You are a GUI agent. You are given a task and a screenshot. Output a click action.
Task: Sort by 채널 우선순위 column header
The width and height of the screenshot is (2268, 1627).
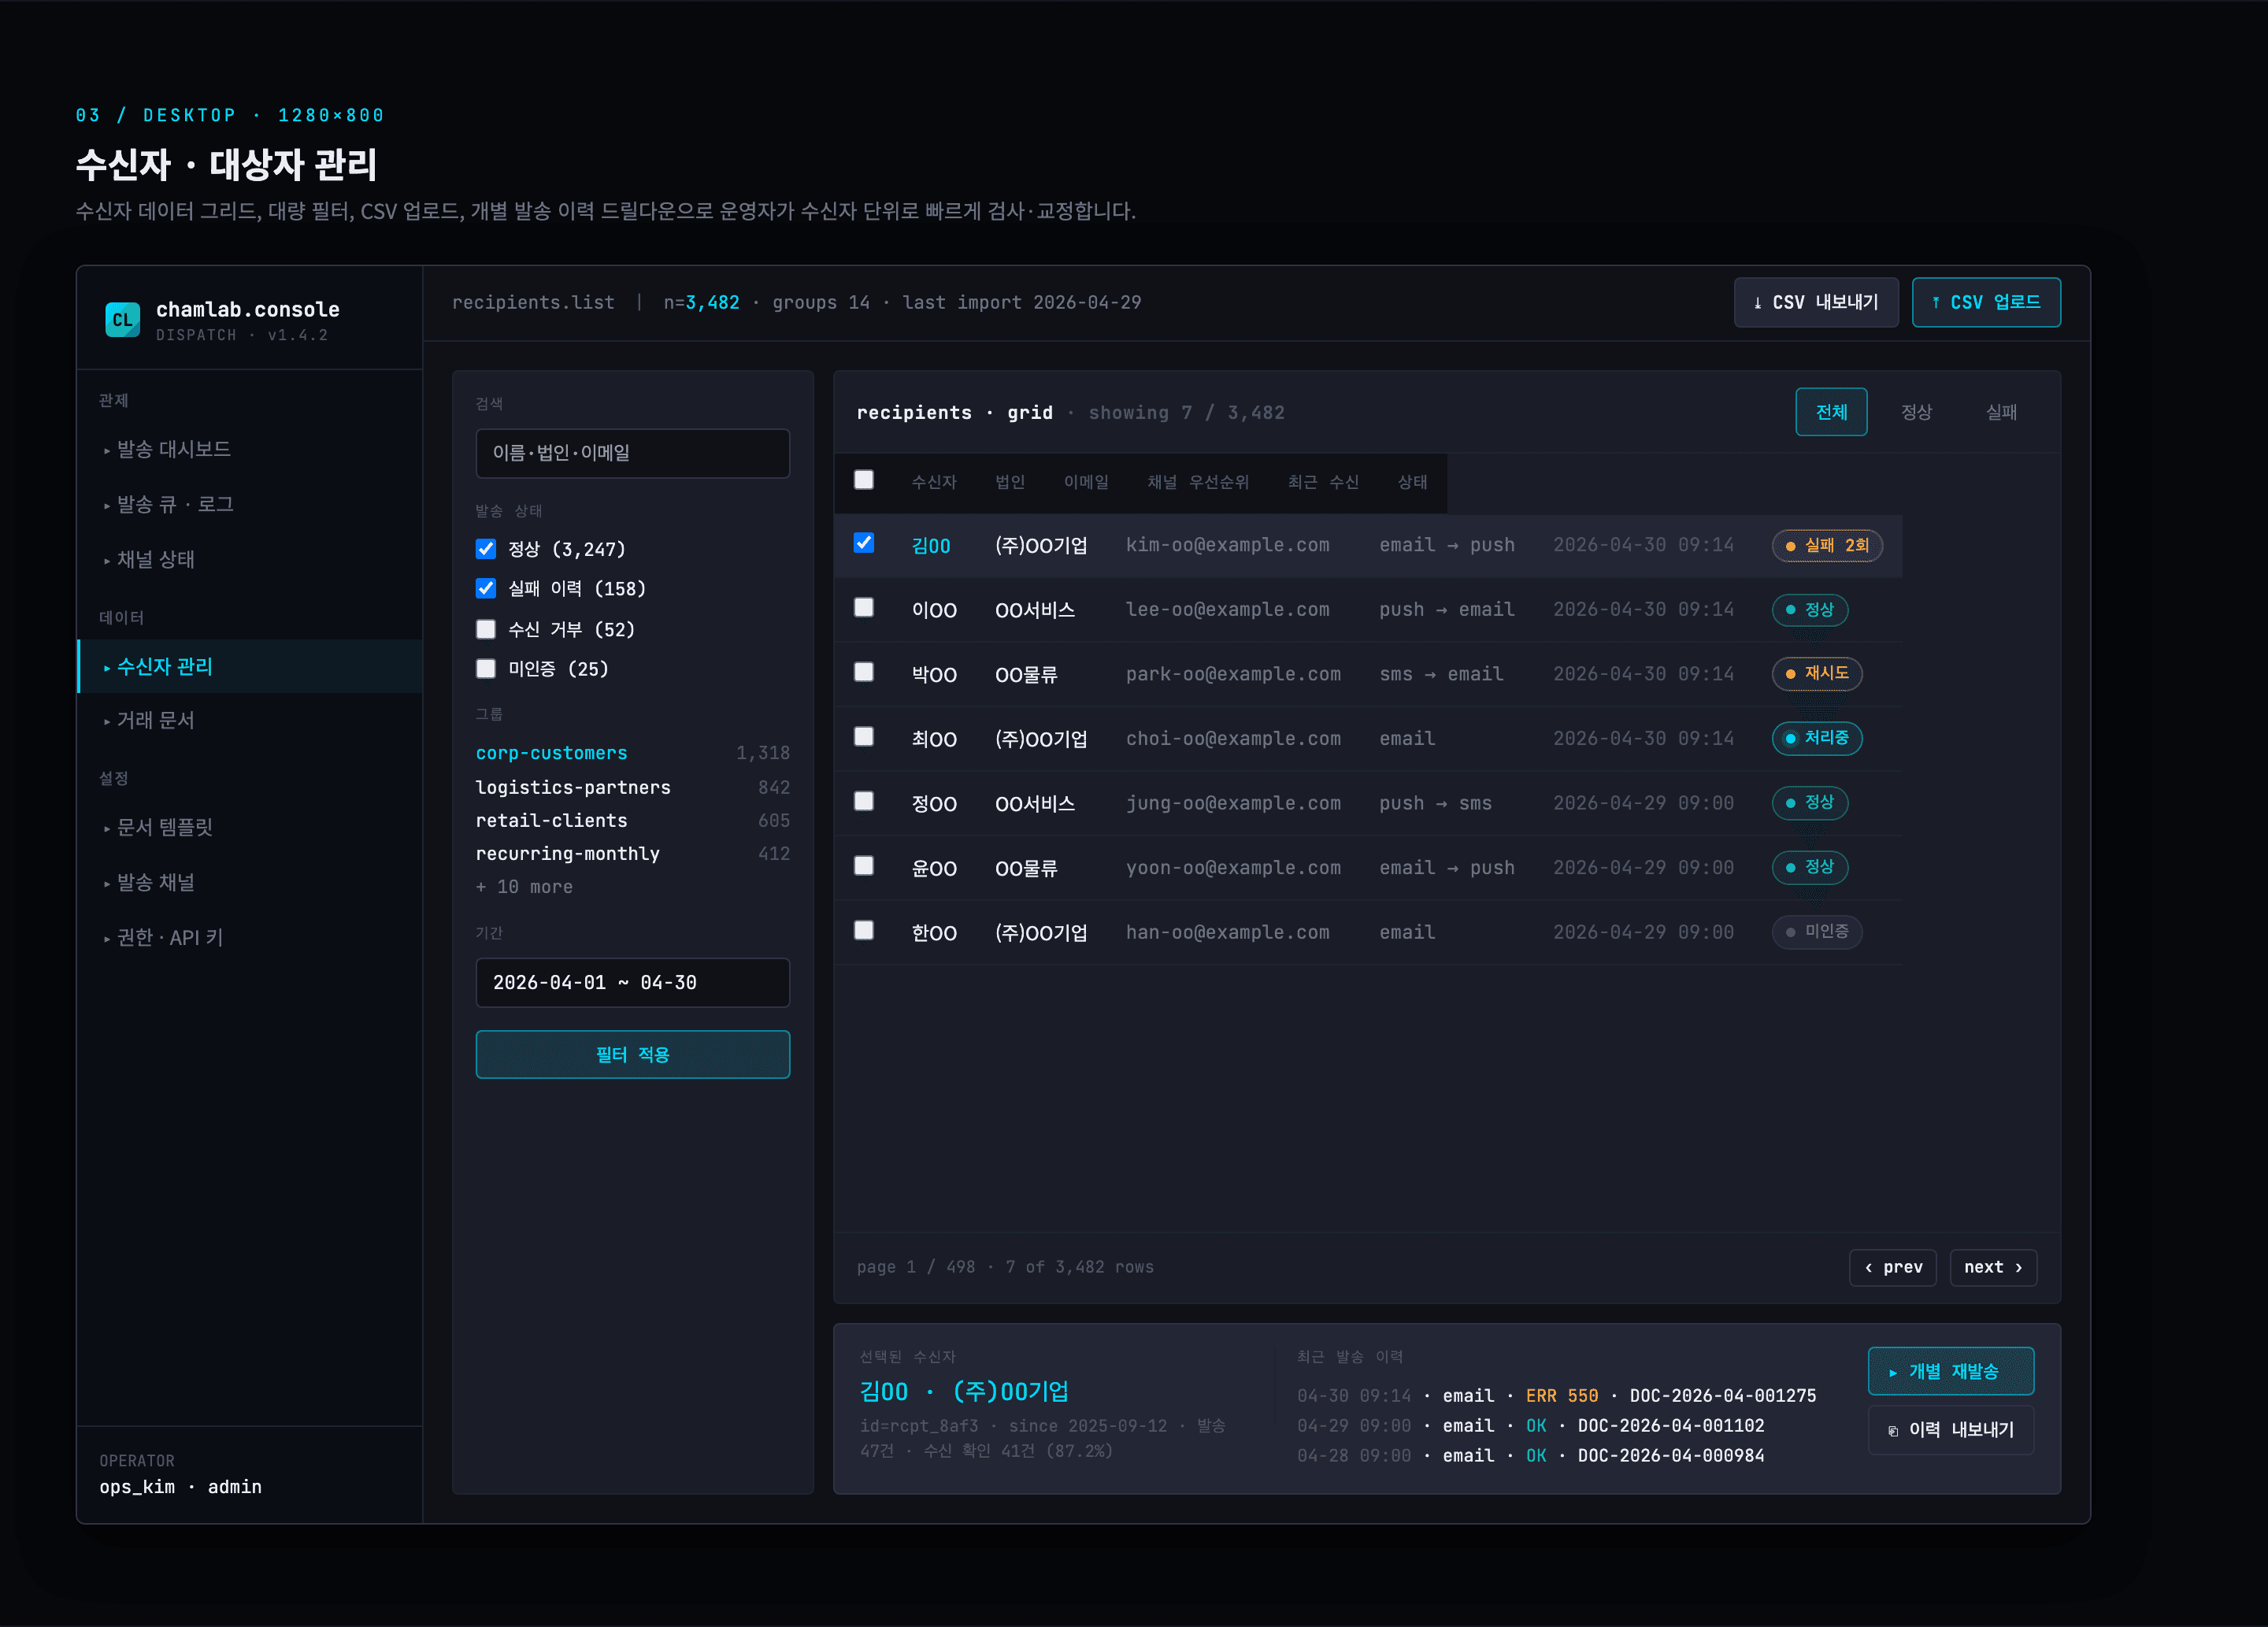click(x=1198, y=482)
